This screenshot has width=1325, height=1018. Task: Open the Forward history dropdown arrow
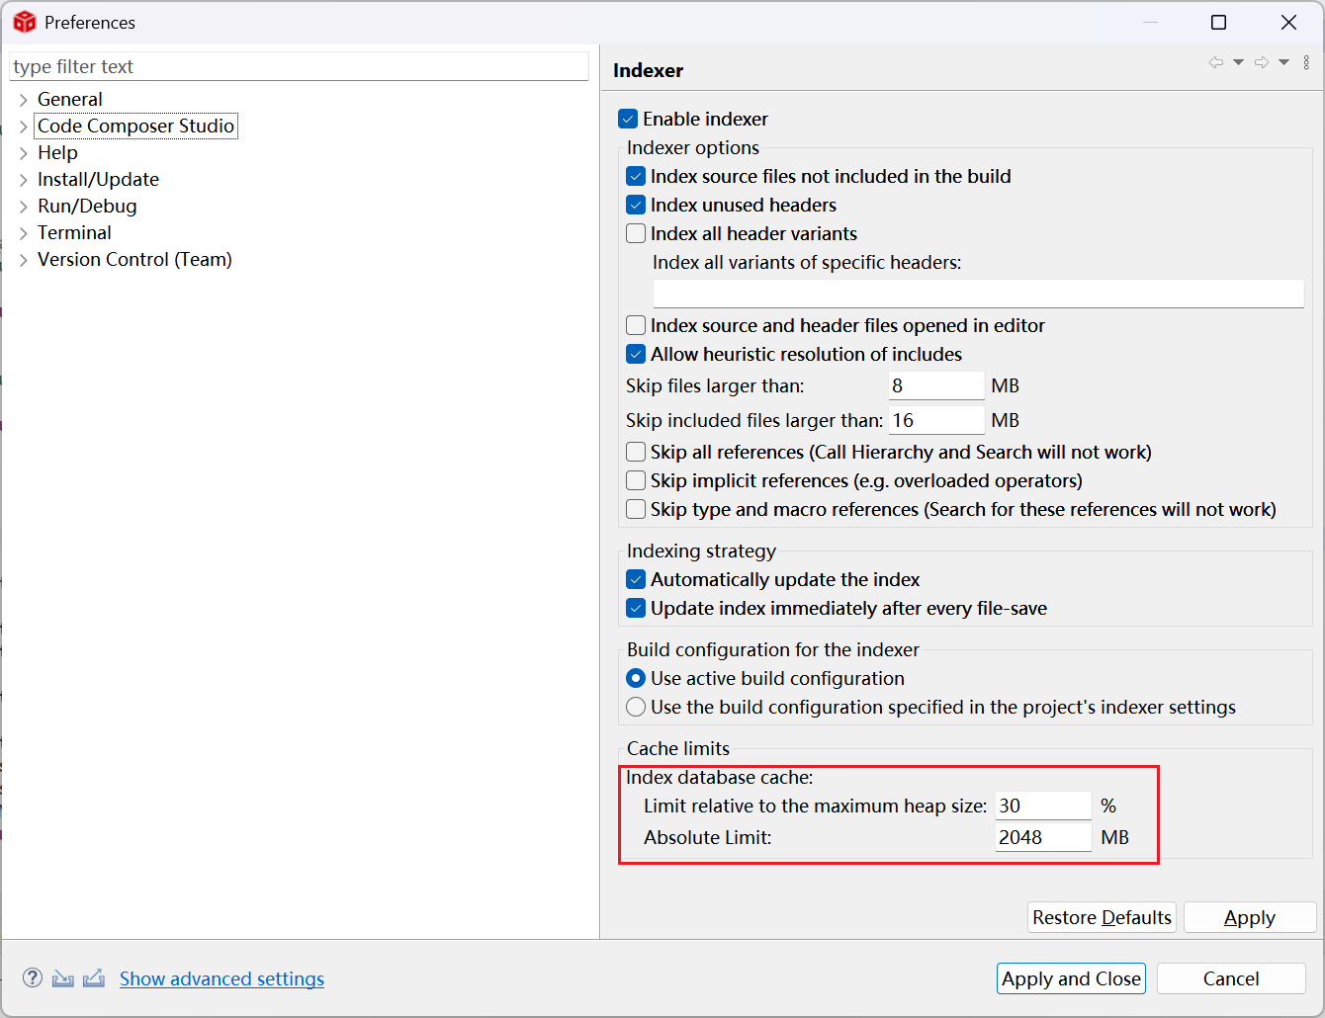coord(1283,62)
